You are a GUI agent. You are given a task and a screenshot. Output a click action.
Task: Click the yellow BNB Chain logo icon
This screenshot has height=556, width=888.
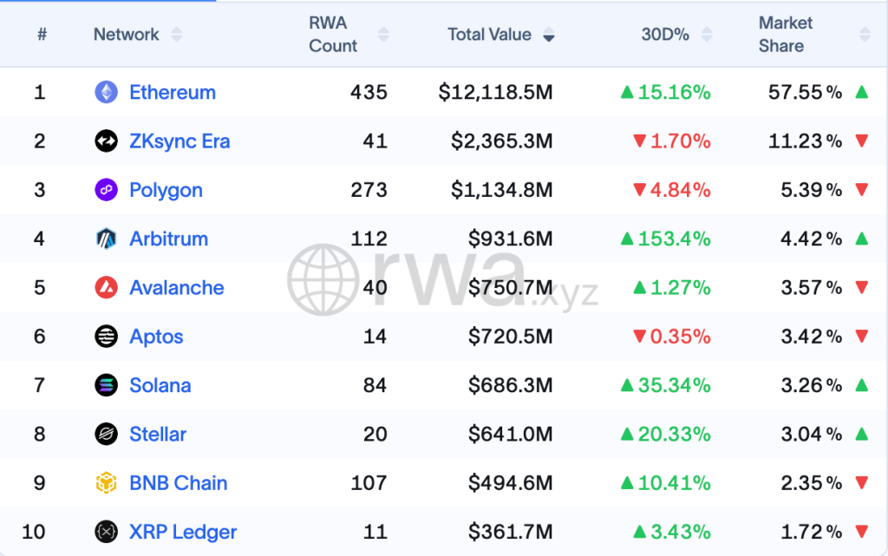pos(106,483)
